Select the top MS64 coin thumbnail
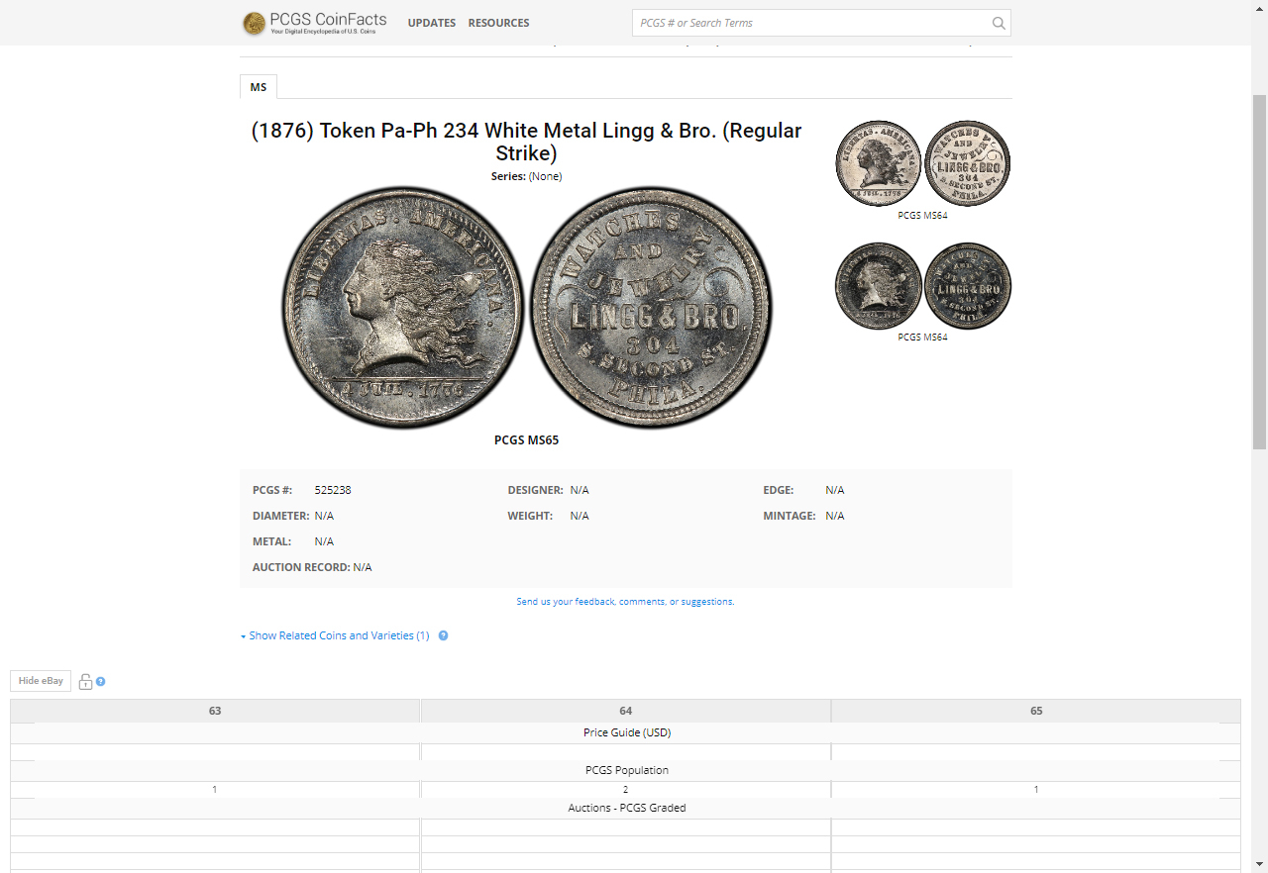Screen dimensions: 1268x873 click(922, 164)
